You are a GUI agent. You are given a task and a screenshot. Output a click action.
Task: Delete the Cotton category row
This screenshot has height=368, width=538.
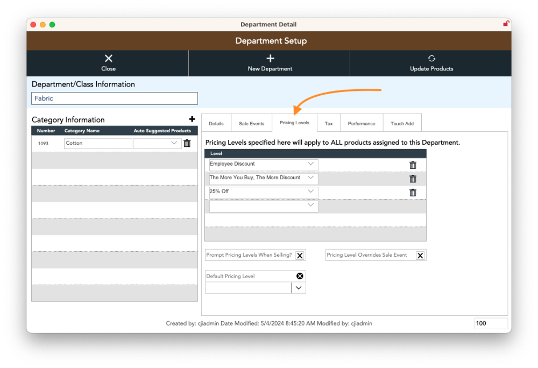[187, 143]
